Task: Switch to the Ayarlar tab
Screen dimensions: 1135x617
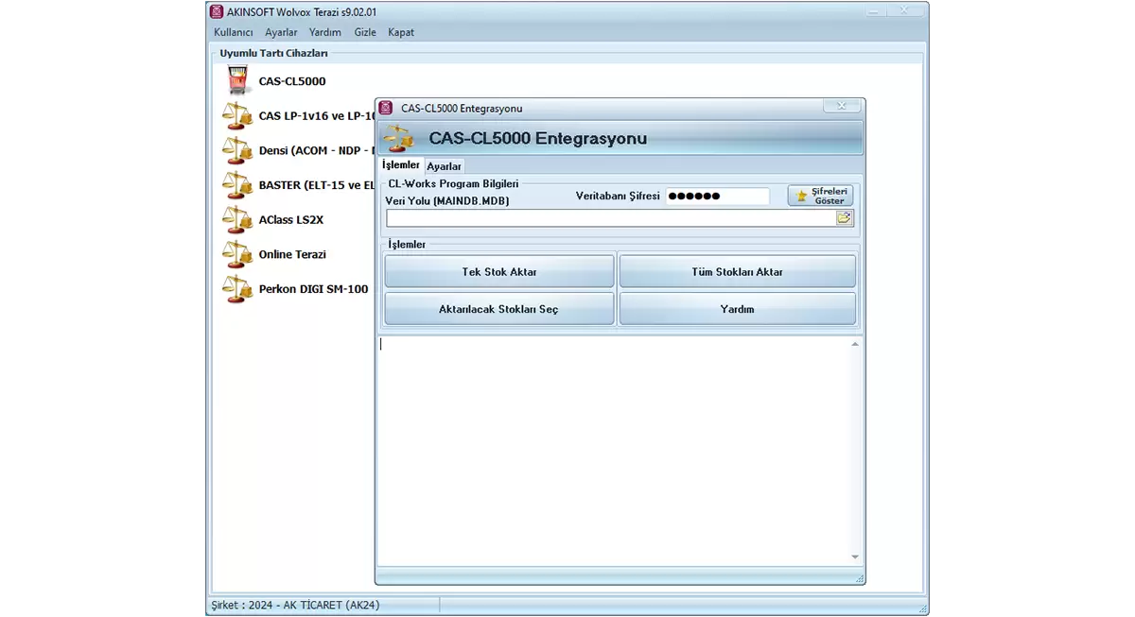Action: pos(444,166)
